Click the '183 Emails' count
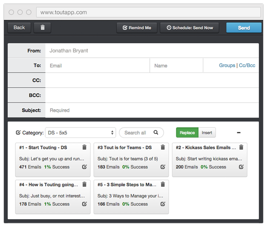This screenshot has height=227, width=267. click(x=108, y=167)
